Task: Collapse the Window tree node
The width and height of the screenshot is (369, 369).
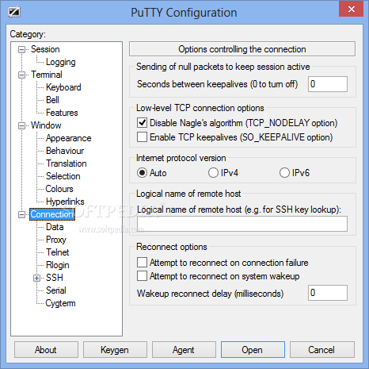Action: coord(21,125)
